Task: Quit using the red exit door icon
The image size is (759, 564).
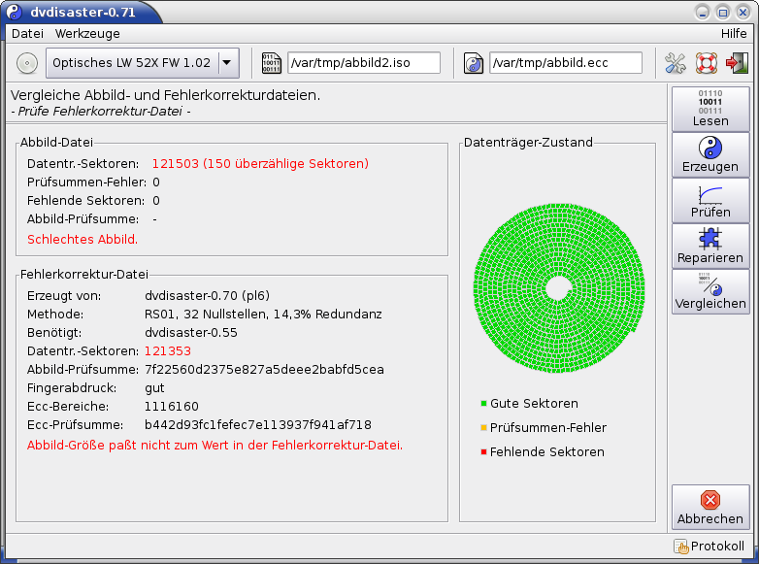Action: [x=737, y=63]
